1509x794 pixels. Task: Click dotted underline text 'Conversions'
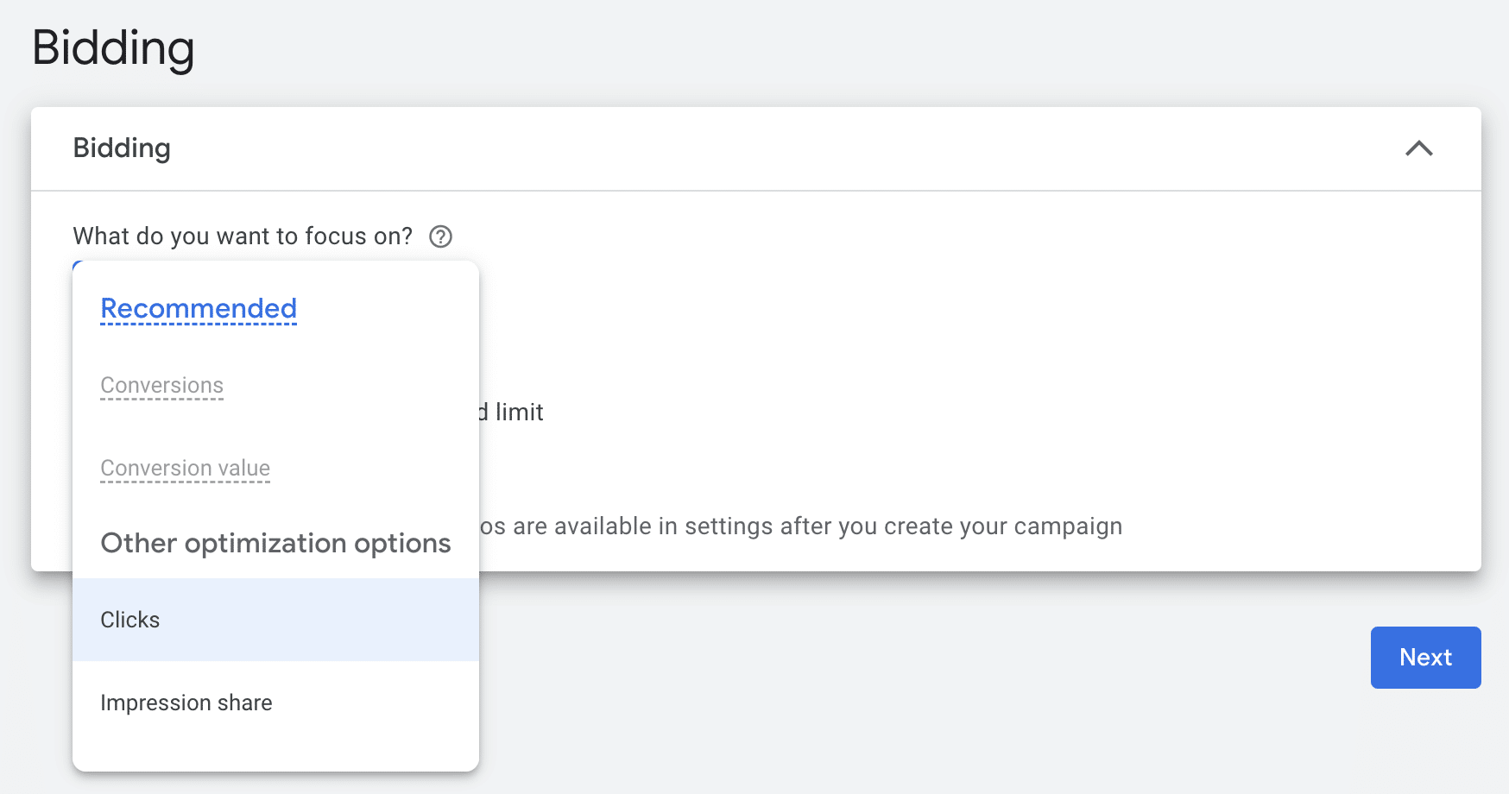click(x=162, y=385)
